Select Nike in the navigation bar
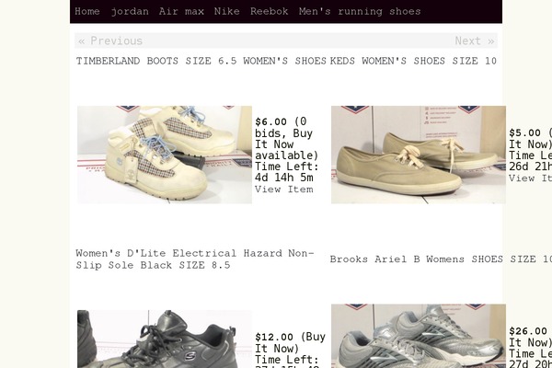Screen dimensions: 552x368 coord(226,11)
